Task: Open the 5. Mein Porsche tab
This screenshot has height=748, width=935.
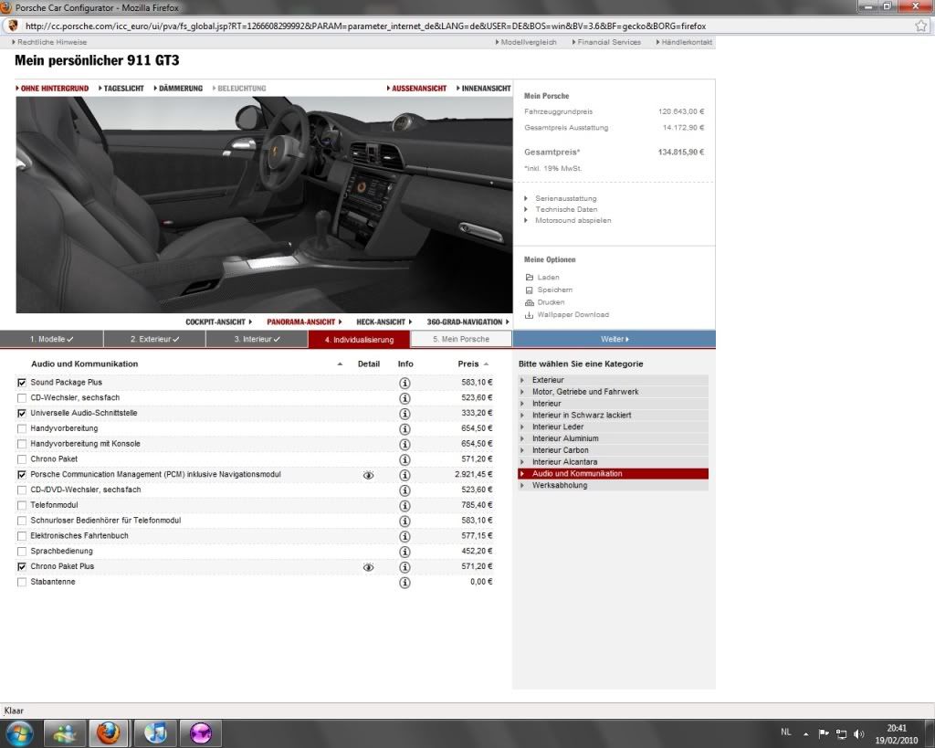Action: click(x=461, y=340)
